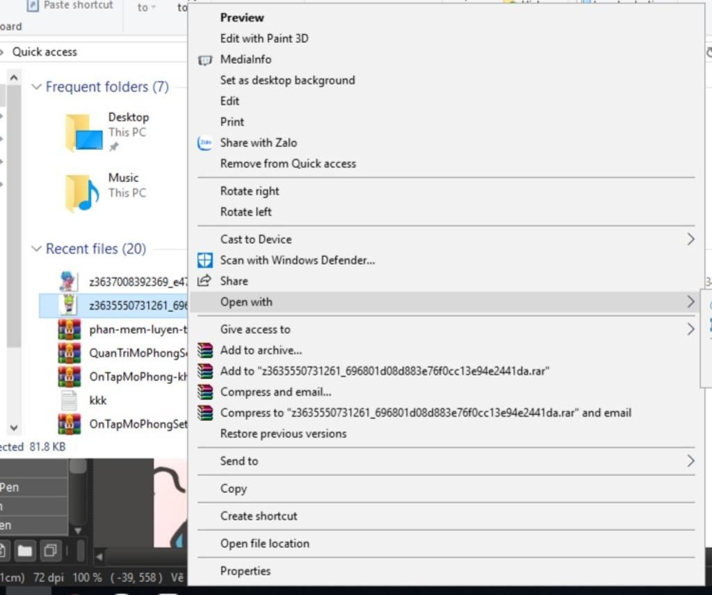Select the Pen brush in paint app
The width and height of the screenshot is (712, 595).
point(33,487)
